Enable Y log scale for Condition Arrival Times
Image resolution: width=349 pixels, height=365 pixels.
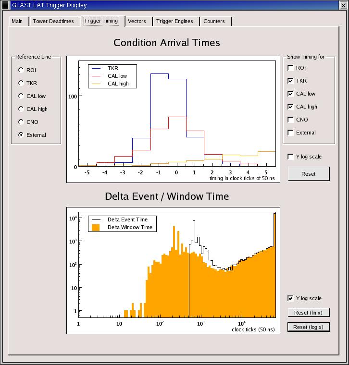tap(290, 157)
